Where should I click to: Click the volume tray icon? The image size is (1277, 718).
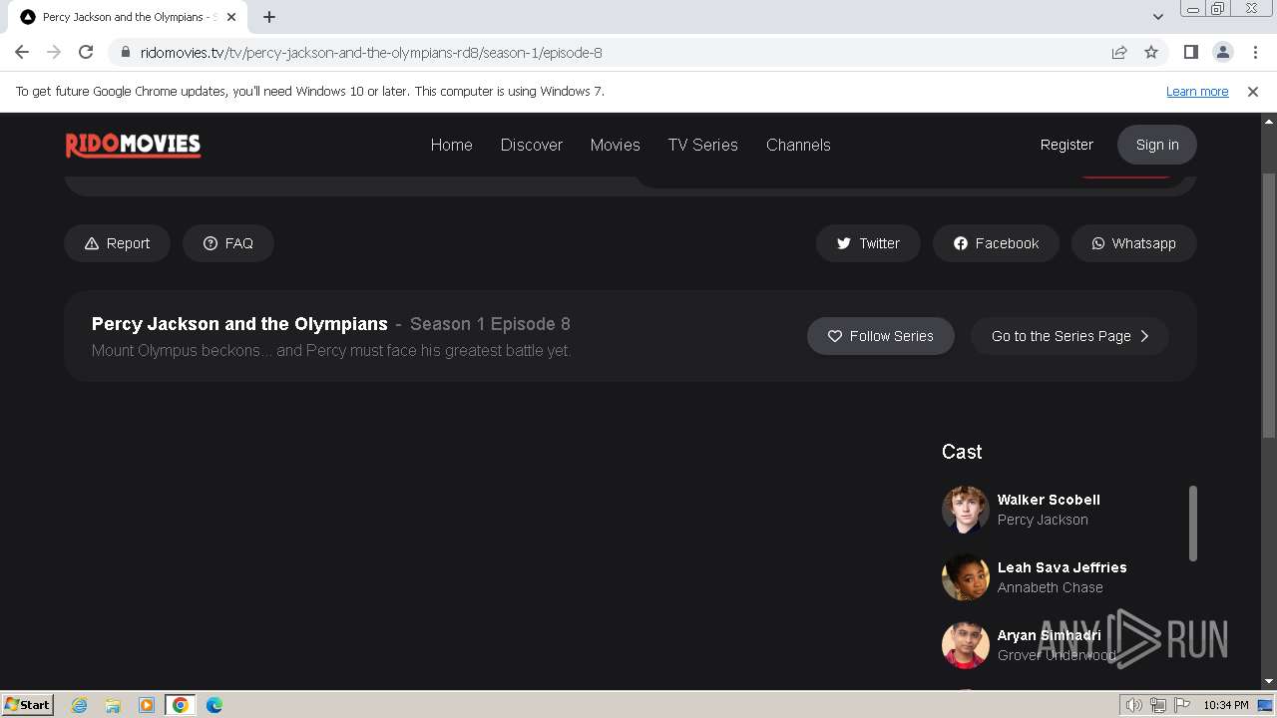pyautogui.click(x=1134, y=705)
